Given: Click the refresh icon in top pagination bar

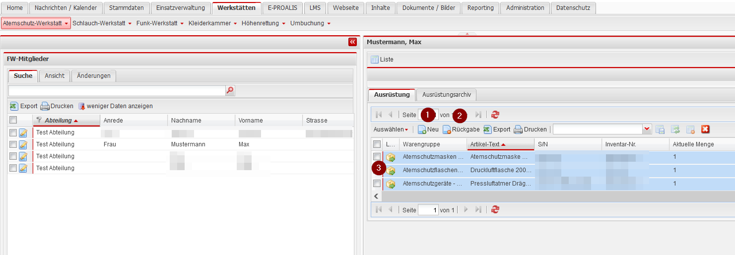Looking at the screenshot, I should click(495, 115).
